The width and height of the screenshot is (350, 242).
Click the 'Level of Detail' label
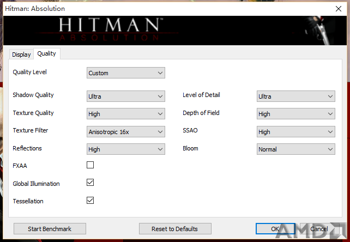pyautogui.click(x=201, y=95)
